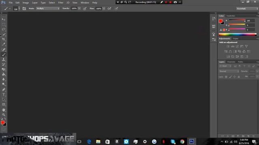
Task: Open the History panel icon
Action: coord(214,19)
